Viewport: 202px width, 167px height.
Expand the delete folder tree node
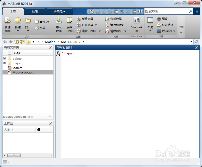5,58
